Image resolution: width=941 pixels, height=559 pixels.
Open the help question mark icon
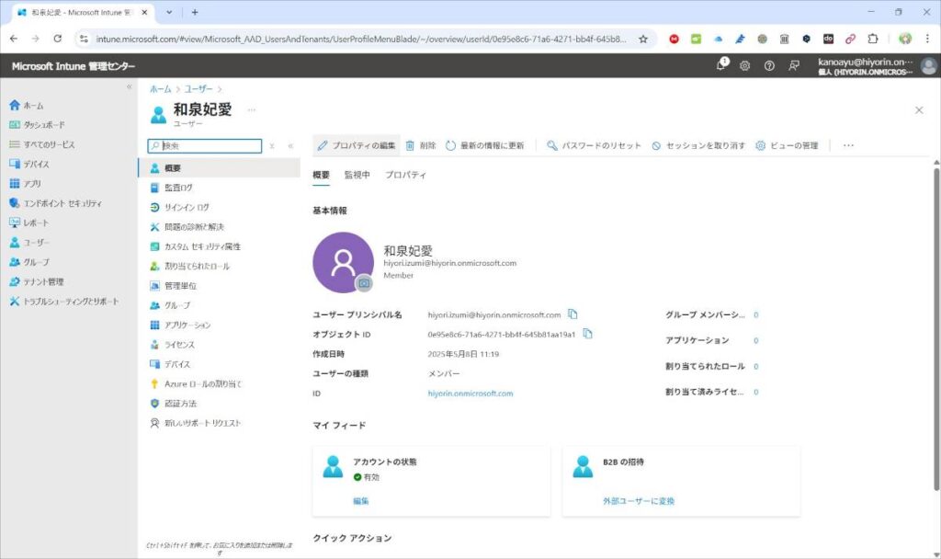[x=769, y=66]
